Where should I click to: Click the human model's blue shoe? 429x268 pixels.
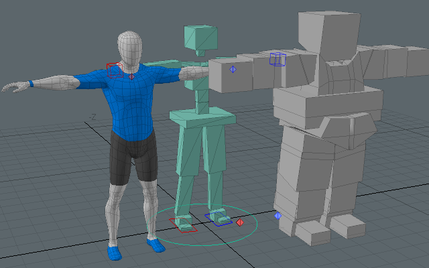(x=115, y=253)
